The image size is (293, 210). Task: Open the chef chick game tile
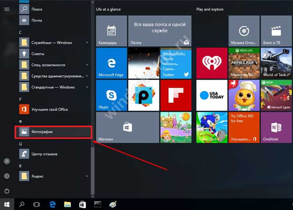pos(244,95)
